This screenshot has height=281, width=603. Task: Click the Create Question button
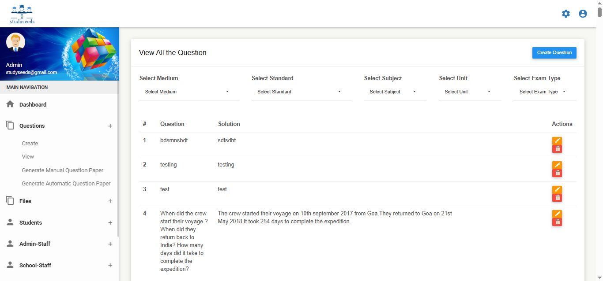click(x=554, y=53)
